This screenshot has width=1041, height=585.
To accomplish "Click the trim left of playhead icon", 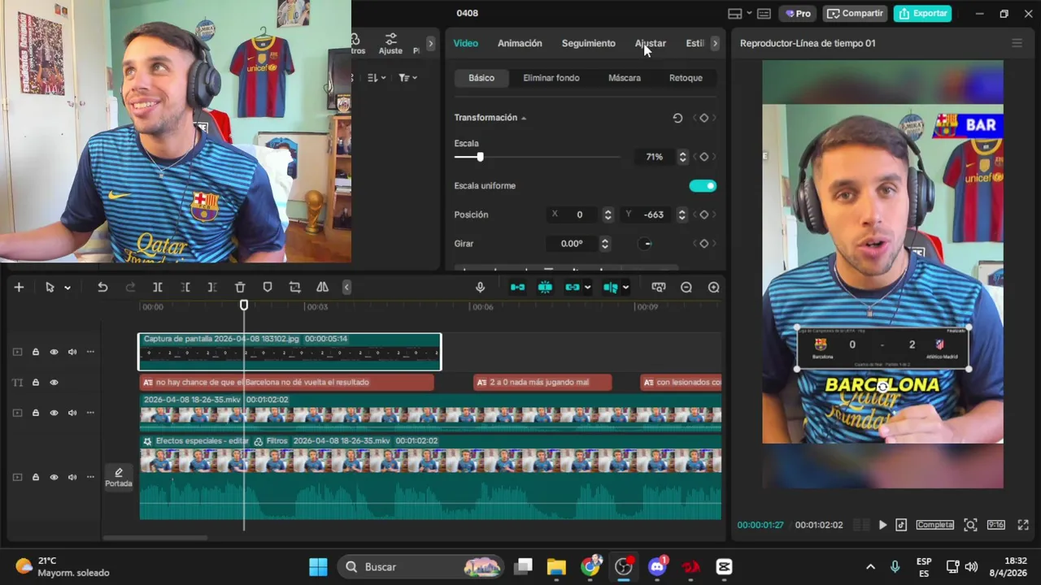I will point(185,287).
